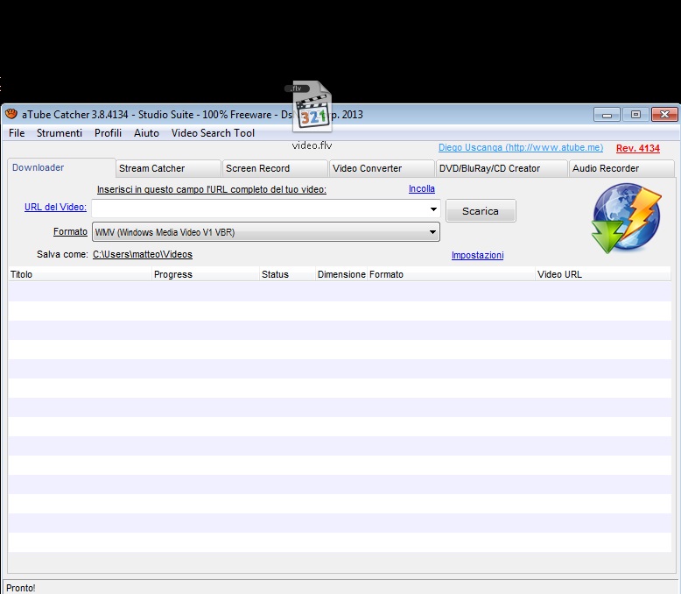This screenshot has width=681, height=594.
Task: Click the video.flv file icon
Action: [x=312, y=107]
